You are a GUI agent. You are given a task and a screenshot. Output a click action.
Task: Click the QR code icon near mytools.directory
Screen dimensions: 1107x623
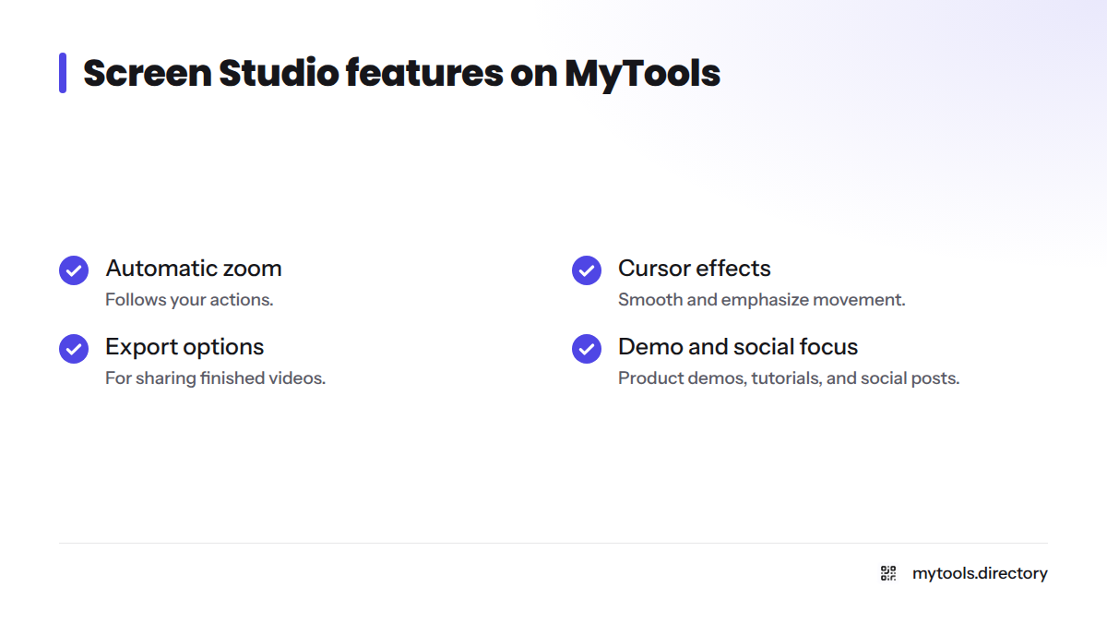coord(888,573)
